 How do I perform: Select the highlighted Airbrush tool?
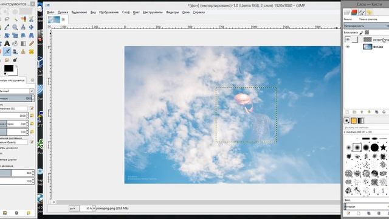point(7,52)
